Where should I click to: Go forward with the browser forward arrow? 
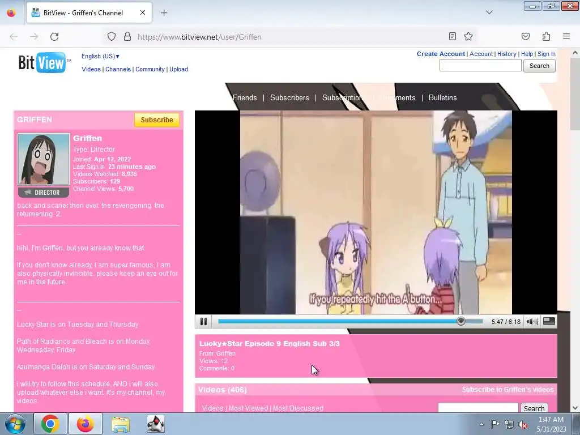click(x=34, y=37)
